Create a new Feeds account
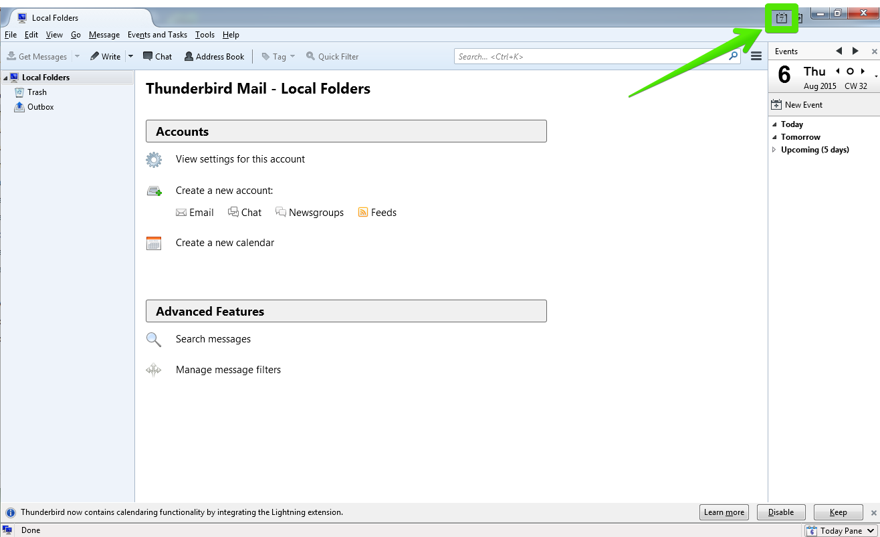This screenshot has width=880, height=537. tap(377, 213)
